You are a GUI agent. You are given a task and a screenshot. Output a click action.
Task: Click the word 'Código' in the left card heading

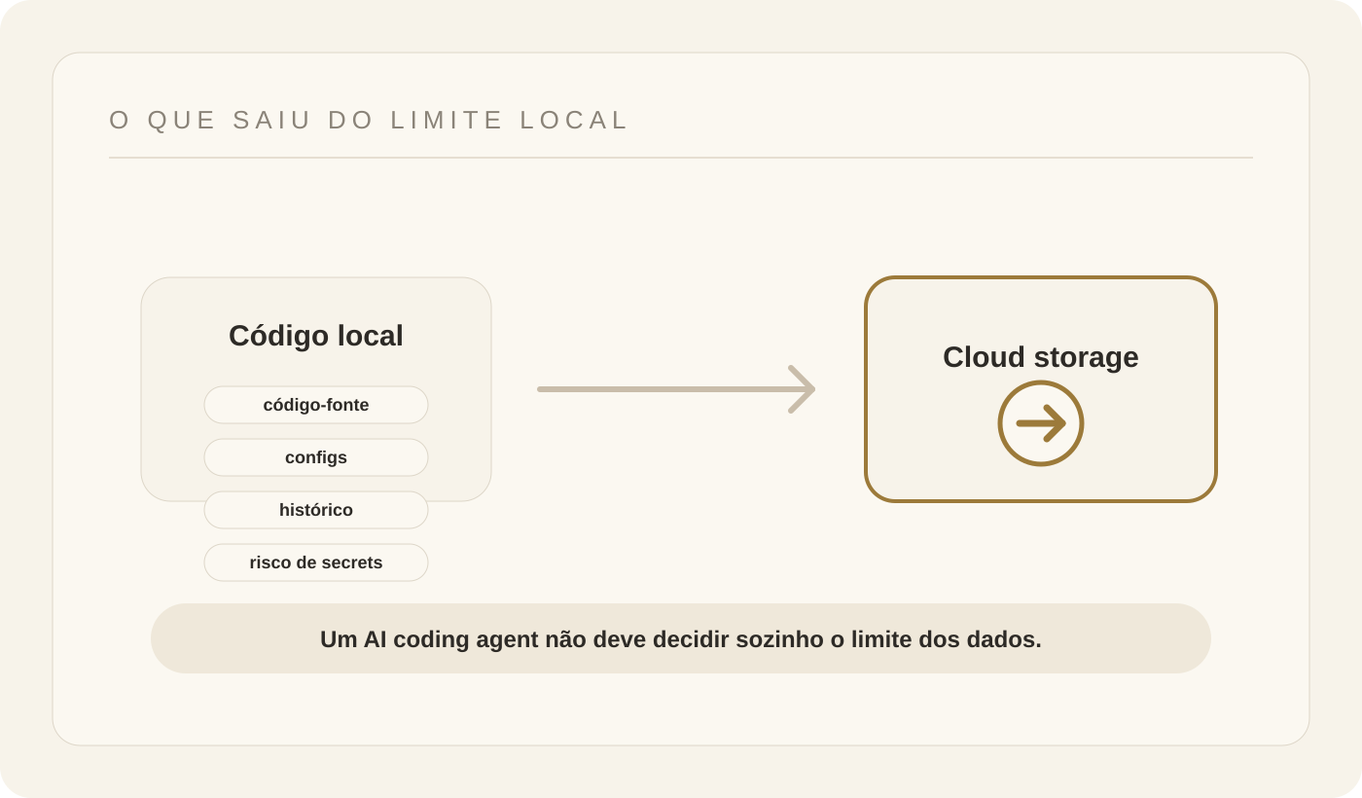pyautogui.click(x=278, y=336)
